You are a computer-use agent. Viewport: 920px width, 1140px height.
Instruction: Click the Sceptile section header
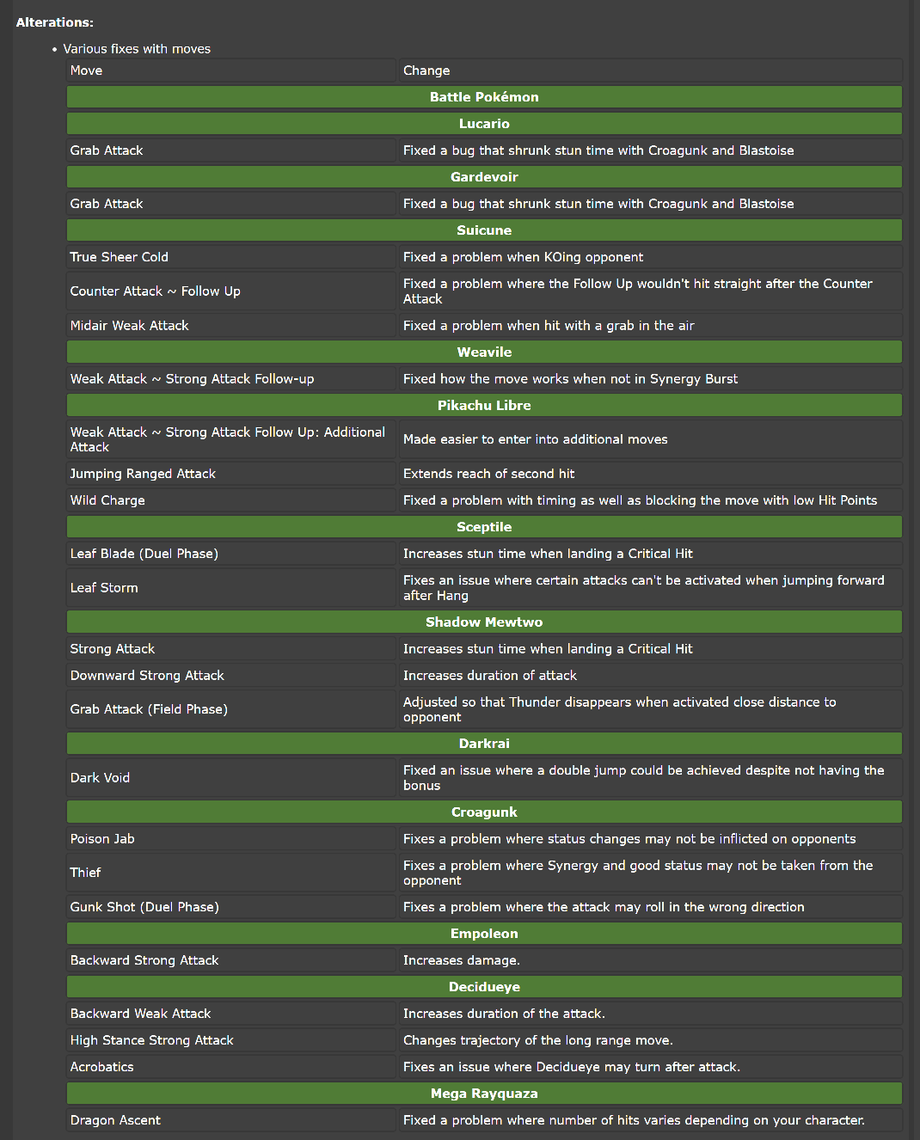(x=484, y=527)
